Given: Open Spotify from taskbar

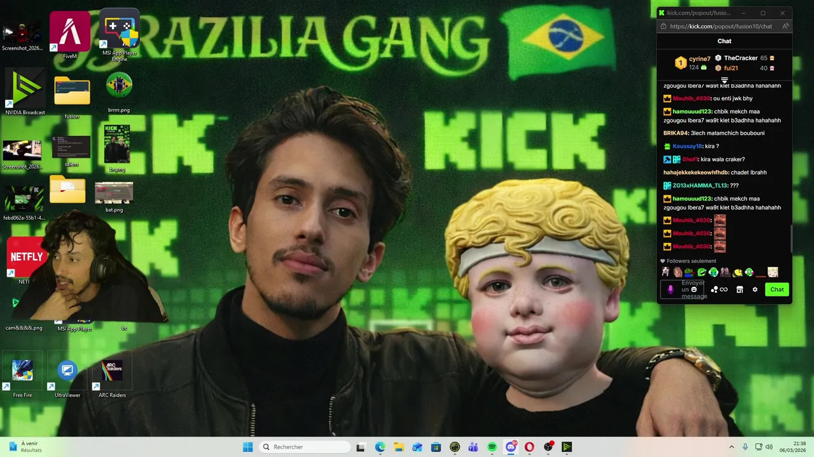Looking at the screenshot, I should (x=492, y=447).
